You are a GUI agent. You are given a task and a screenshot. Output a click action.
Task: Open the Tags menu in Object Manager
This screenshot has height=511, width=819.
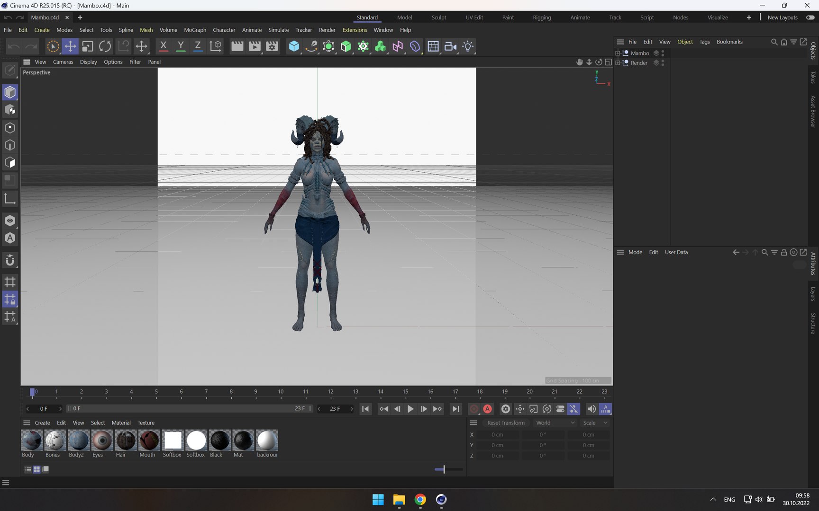[704, 42]
